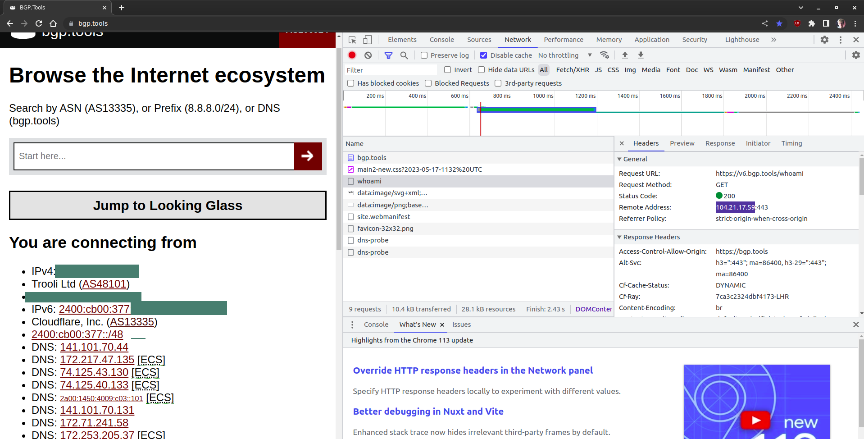Image resolution: width=864 pixels, height=439 pixels.
Task: Enable the Preserve log checkbox
Action: [424, 55]
